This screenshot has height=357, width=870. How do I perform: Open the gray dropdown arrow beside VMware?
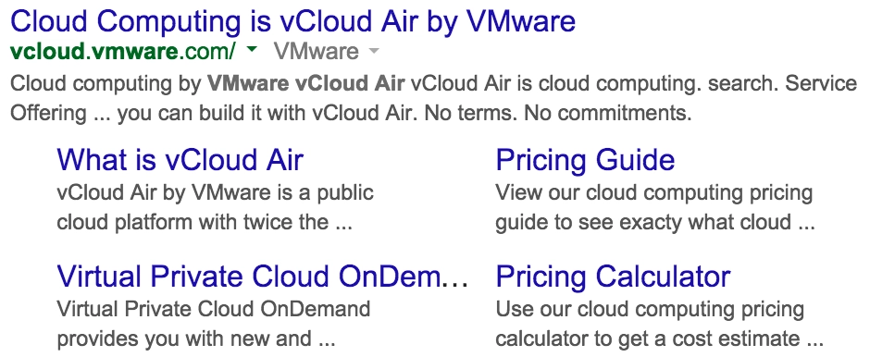pyautogui.click(x=374, y=52)
